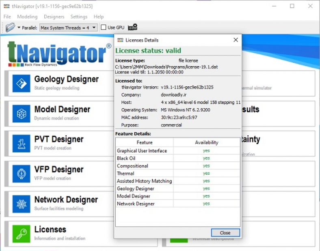320x251 pixels.
Task: Select the VFP Designer icon
Action: point(21,174)
